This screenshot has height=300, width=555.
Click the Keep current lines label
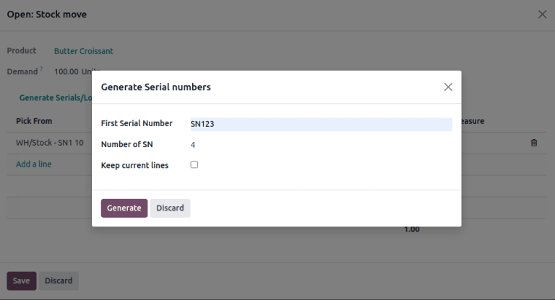pos(134,165)
